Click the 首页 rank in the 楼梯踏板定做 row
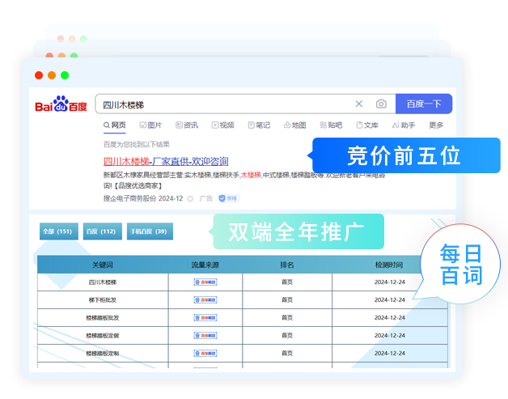Viewport: 508px width, 399px height. pyautogui.click(x=287, y=336)
